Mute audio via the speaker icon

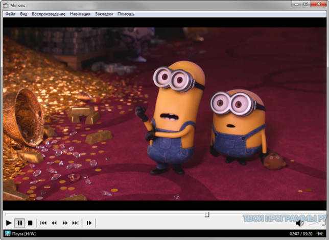[300, 223]
